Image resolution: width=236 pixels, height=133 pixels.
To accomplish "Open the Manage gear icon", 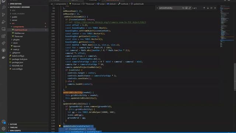I will [x=3, y=129].
